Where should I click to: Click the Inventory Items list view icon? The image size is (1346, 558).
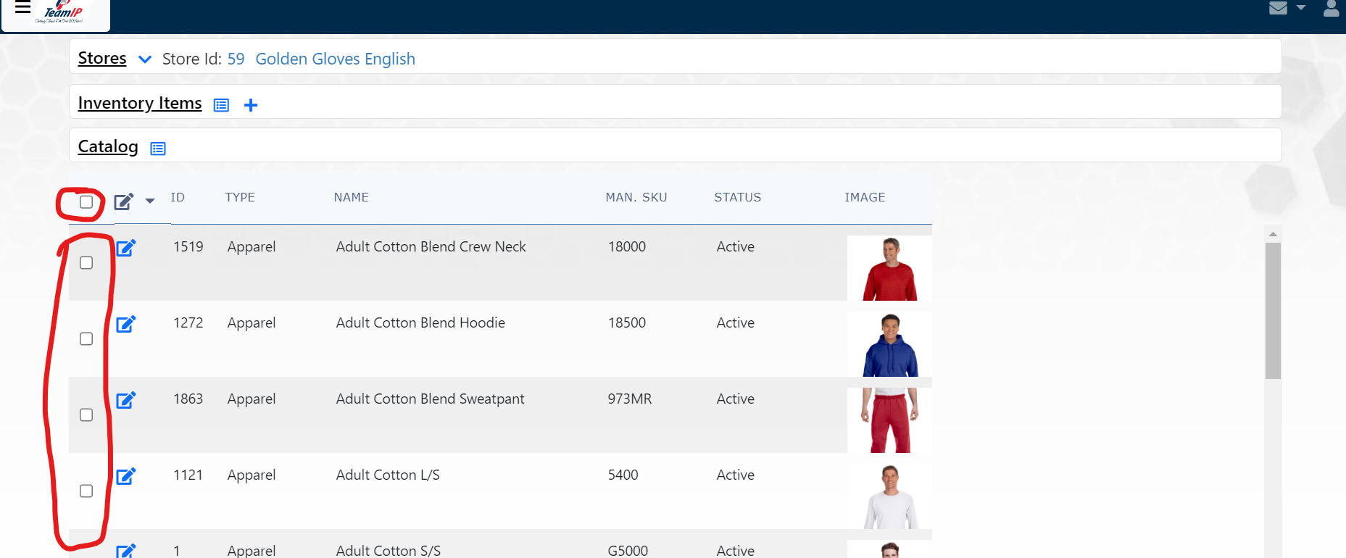[221, 105]
